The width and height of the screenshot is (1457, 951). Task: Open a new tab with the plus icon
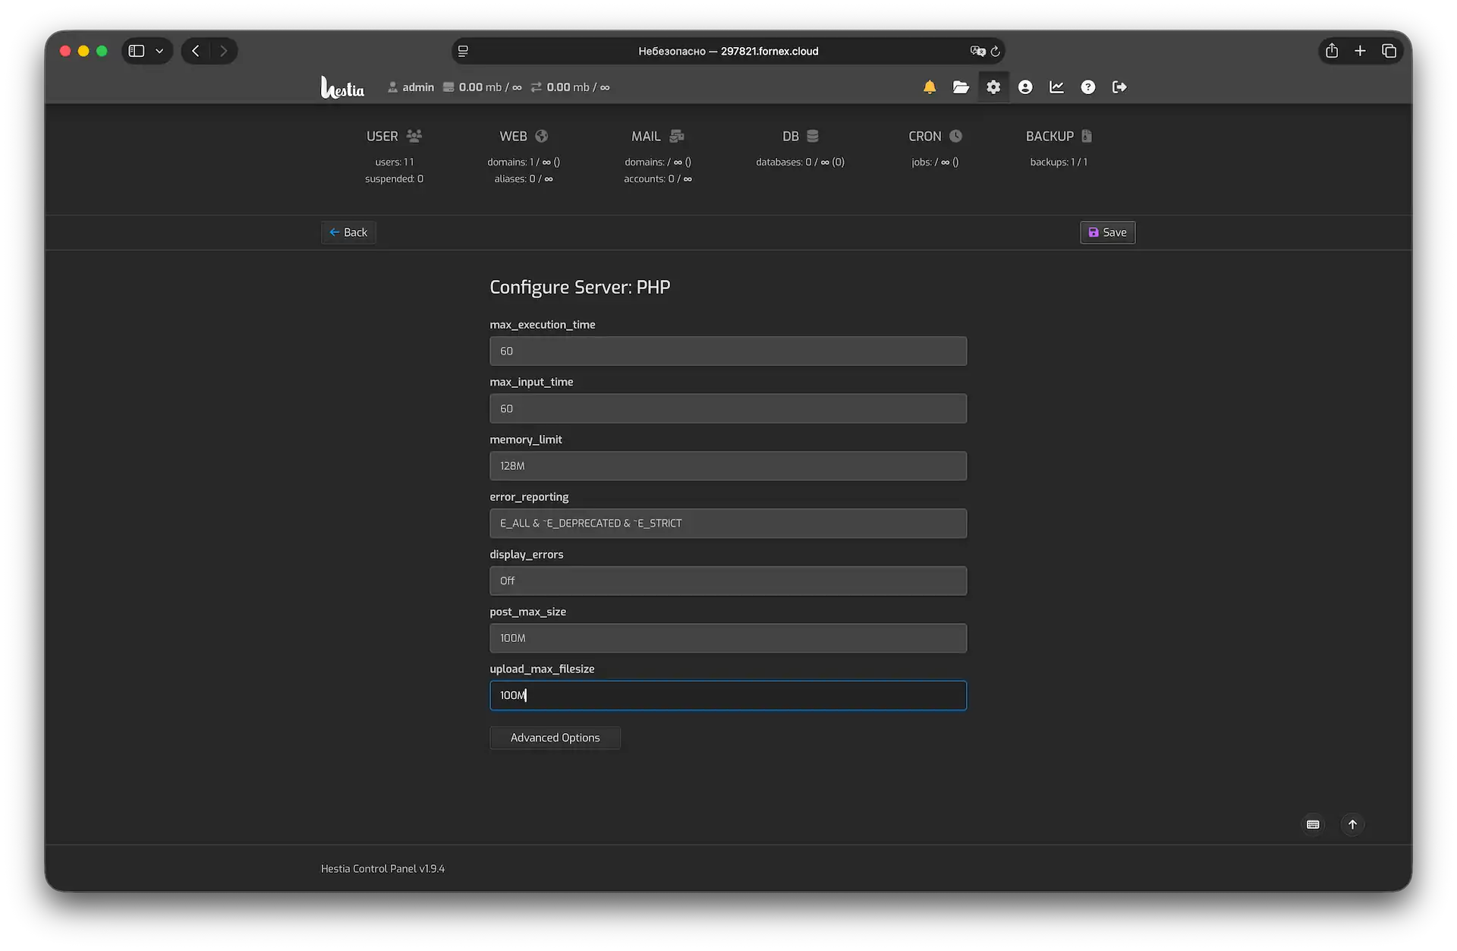[1360, 51]
